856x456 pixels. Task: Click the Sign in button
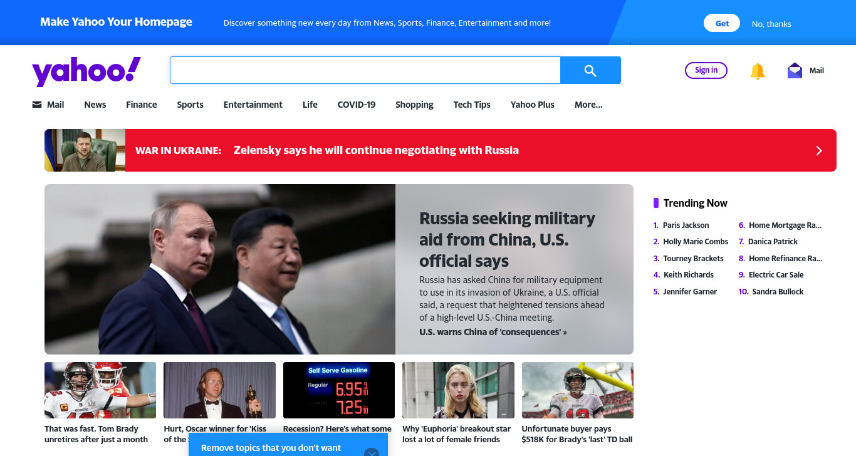point(706,70)
